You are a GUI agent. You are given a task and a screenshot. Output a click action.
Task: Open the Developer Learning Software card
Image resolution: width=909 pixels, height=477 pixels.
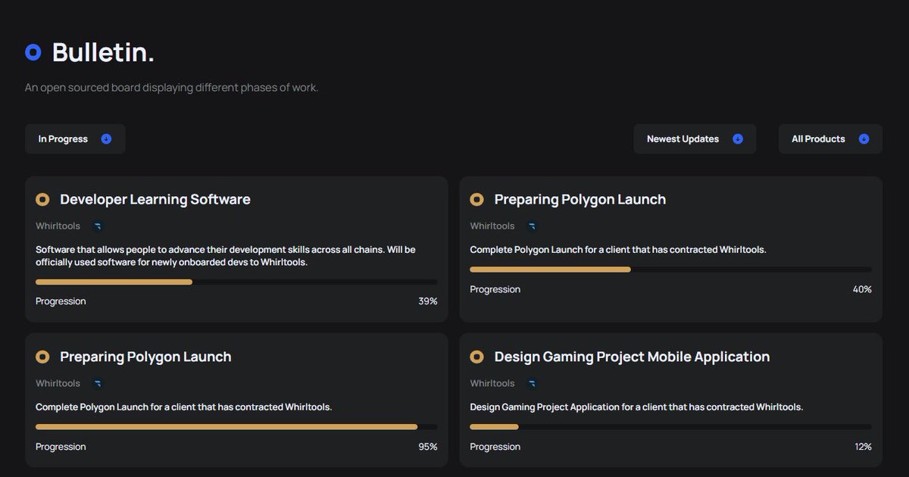236,250
